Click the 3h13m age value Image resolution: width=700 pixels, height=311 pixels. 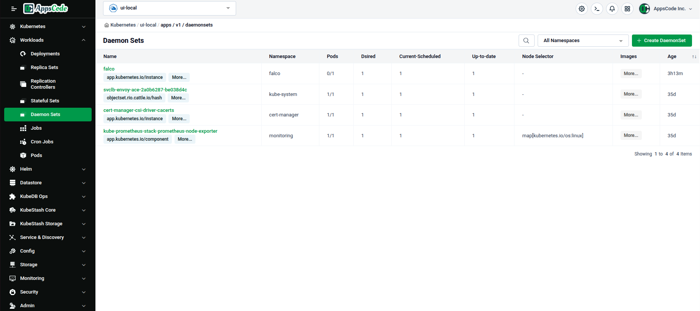[675, 74]
